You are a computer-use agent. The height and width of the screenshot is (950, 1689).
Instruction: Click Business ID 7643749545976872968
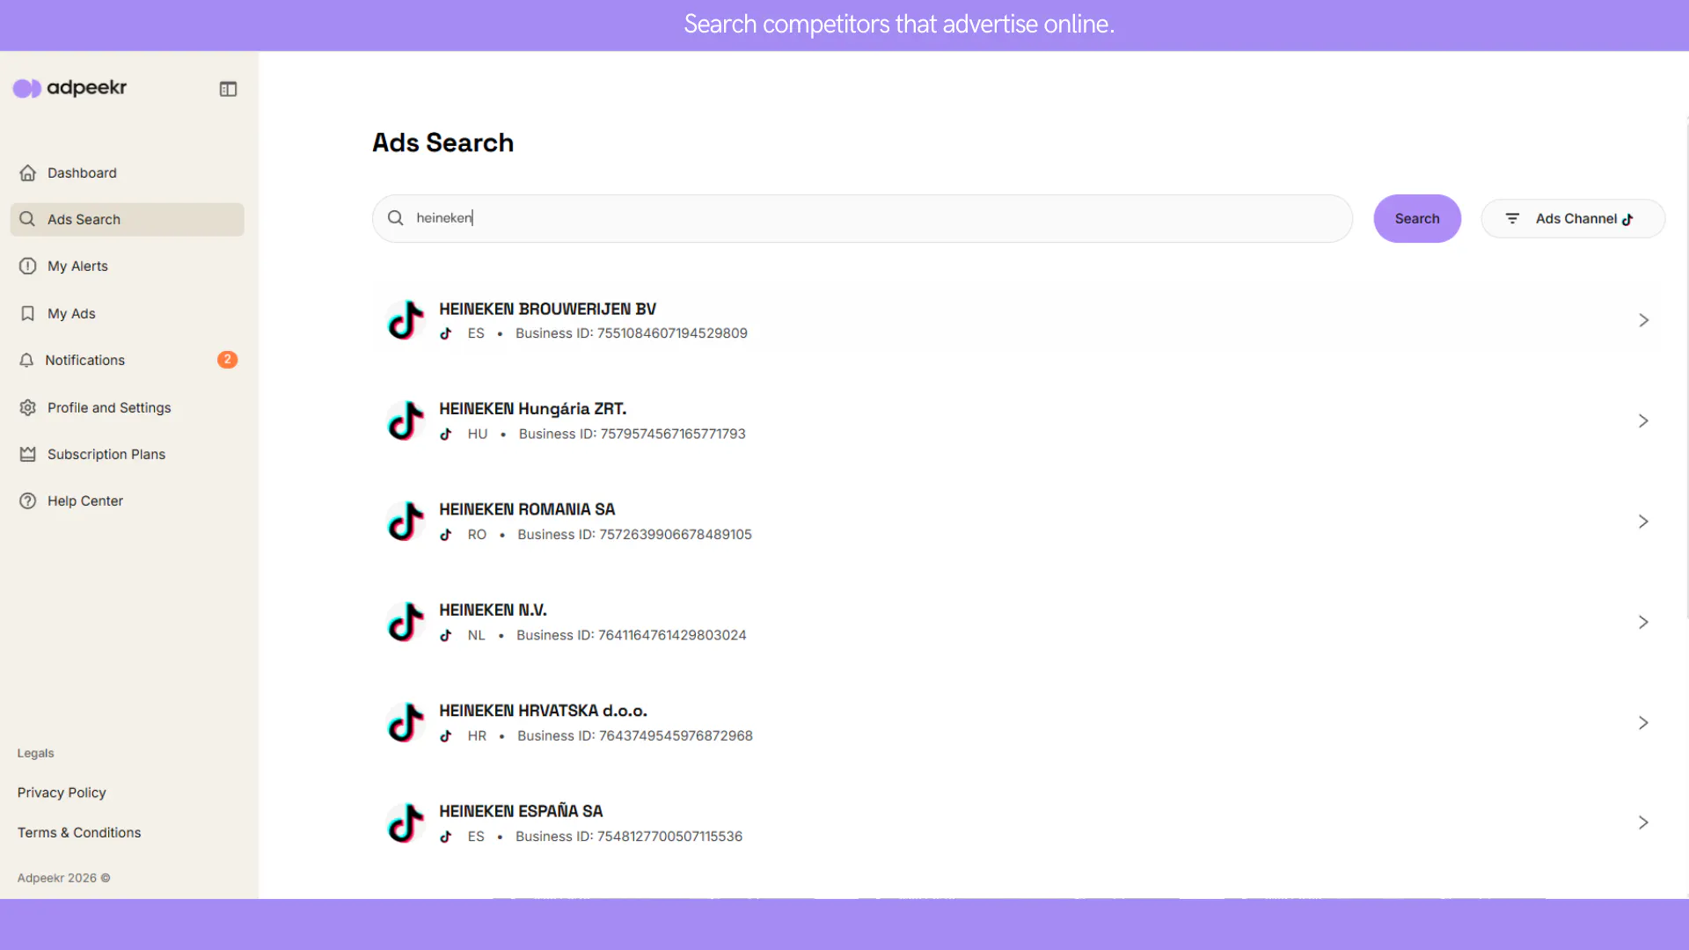[x=635, y=736]
